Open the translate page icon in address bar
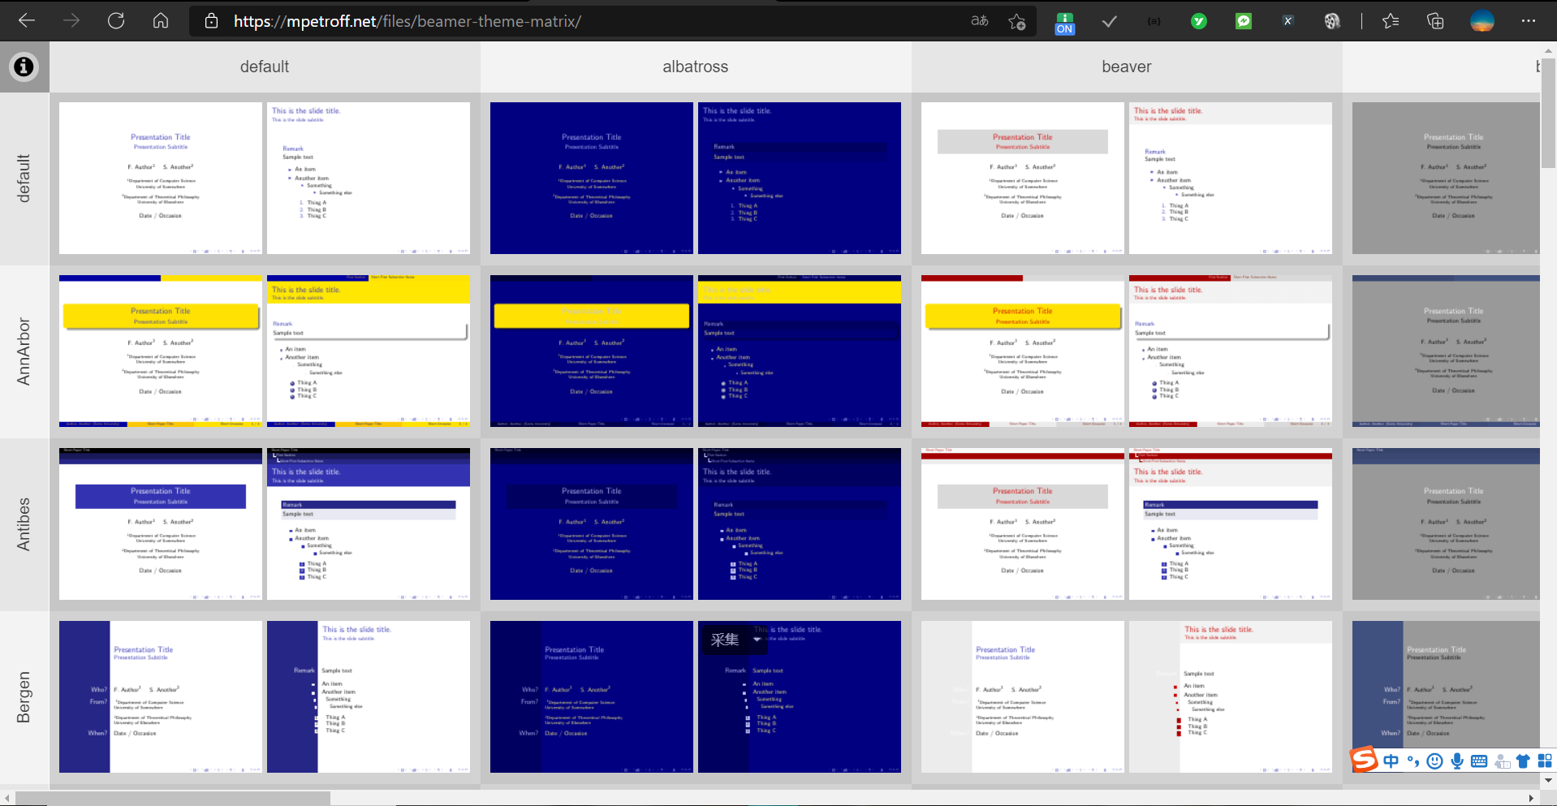 coord(980,21)
